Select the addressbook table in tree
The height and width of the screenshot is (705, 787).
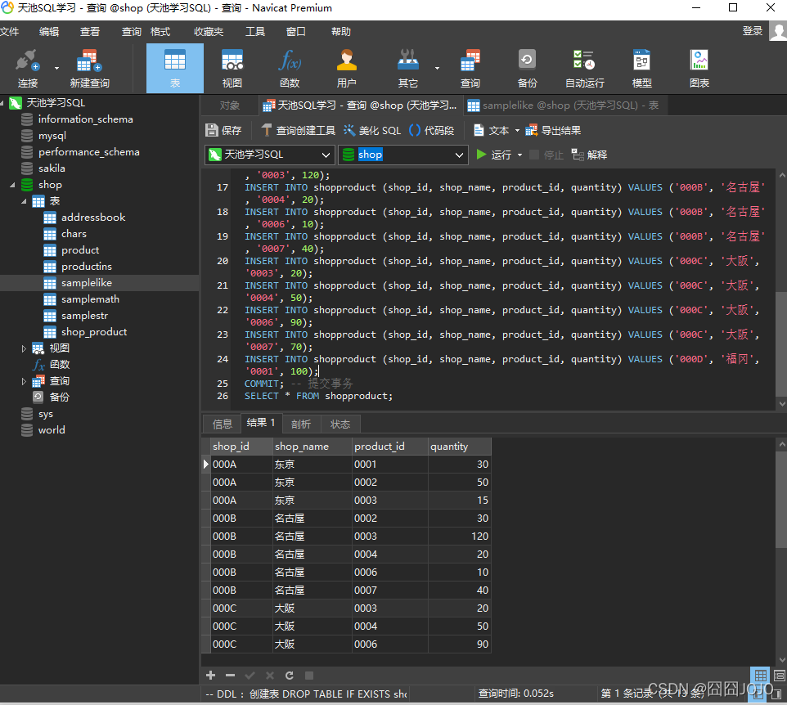93,218
